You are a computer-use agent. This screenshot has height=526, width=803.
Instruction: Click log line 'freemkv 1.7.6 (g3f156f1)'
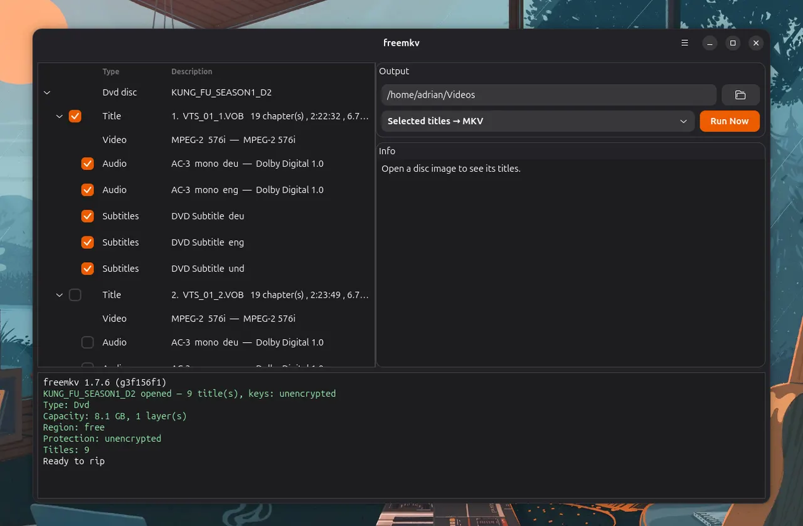click(105, 382)
